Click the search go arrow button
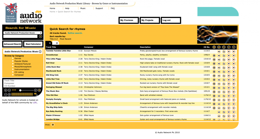Screen dimensions: 260x139 (40, 36)
